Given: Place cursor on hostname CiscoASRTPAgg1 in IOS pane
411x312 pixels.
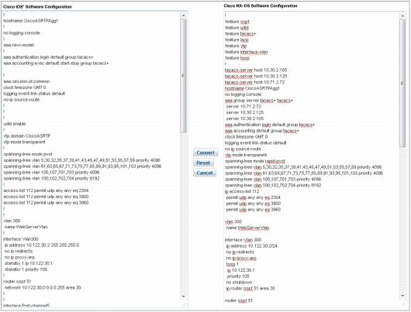Looking at the screenshot, I should [31, 21].
